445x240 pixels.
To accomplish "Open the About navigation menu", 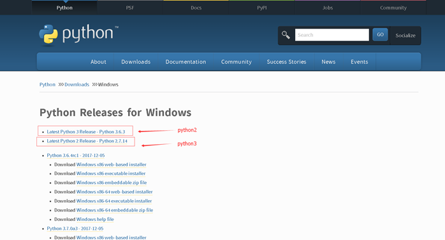I will click(x=98, y=62).
